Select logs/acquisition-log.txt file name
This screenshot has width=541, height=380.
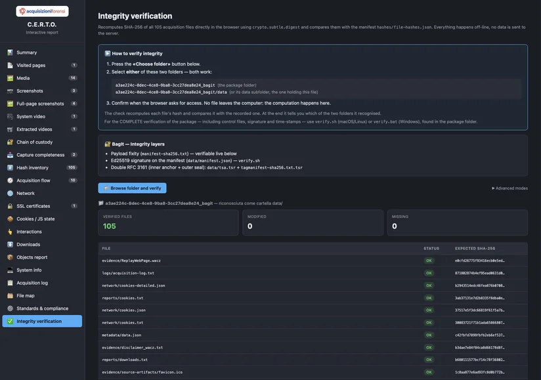[128, 273]
